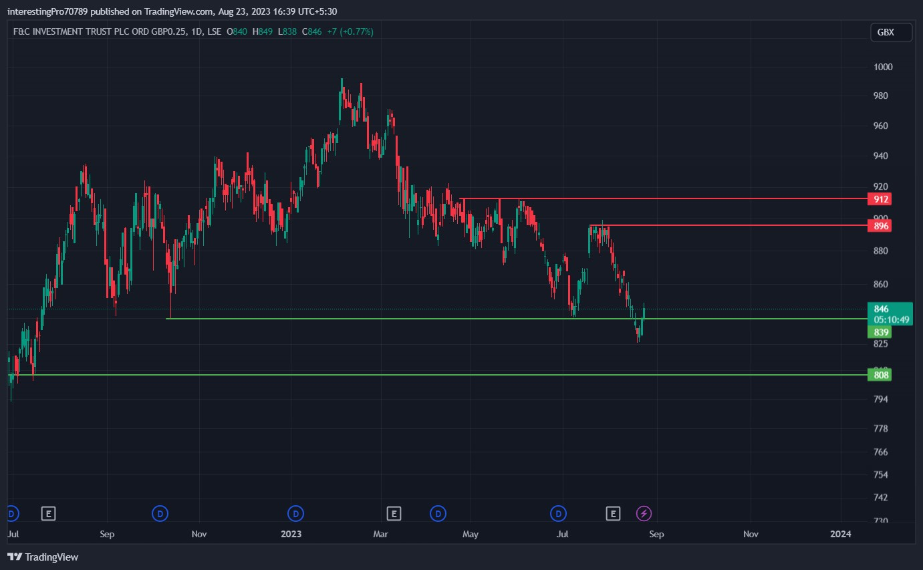Click the 754 price axis label
This screenshot has height=570, width=923.
coord(881,474)
